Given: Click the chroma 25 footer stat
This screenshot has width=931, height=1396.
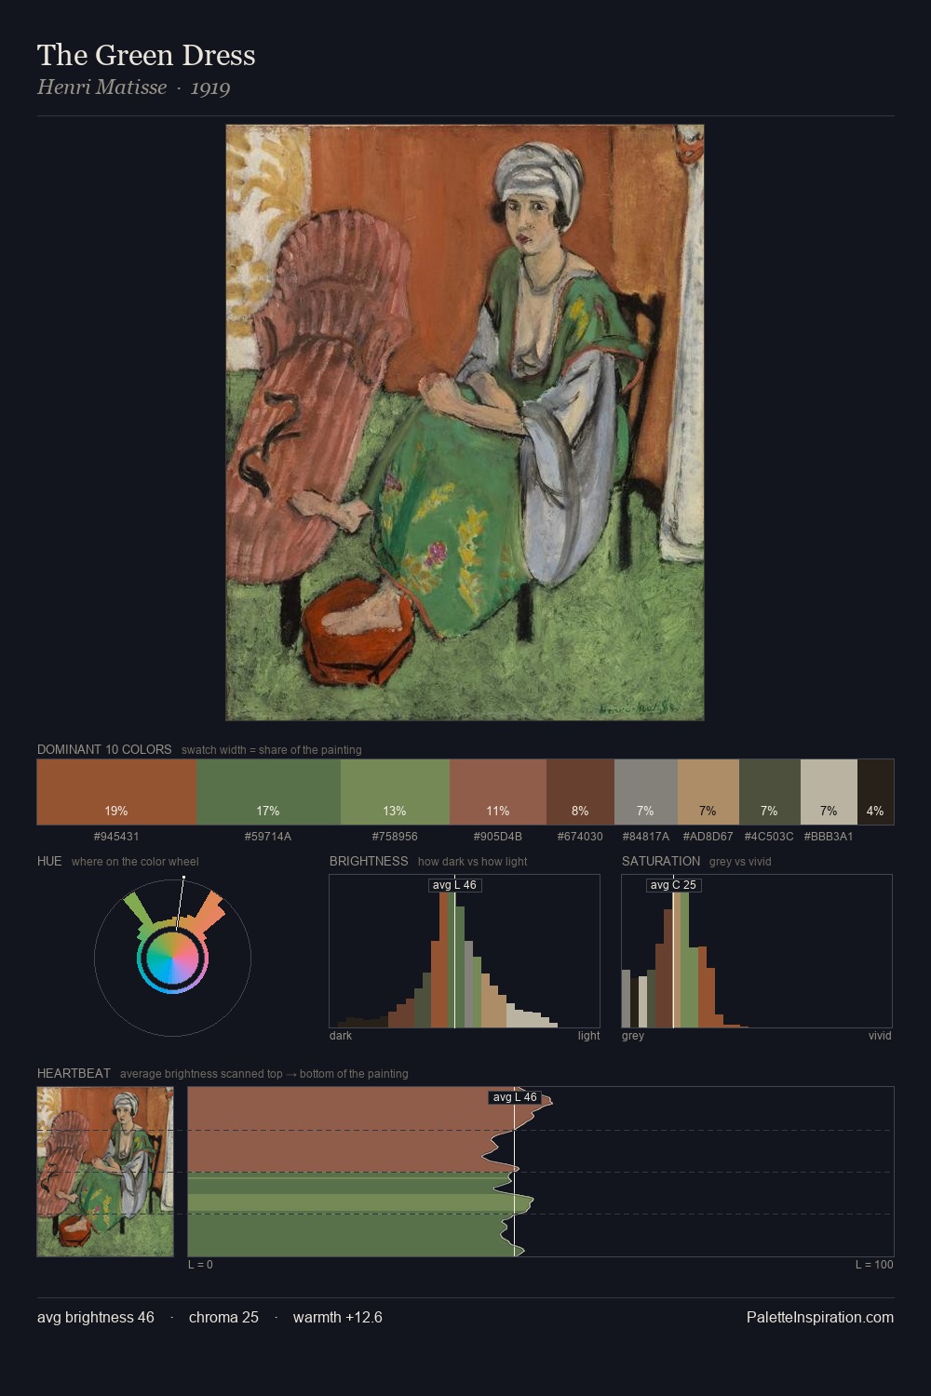Looking at the screenshot, I should (223, 1317).
